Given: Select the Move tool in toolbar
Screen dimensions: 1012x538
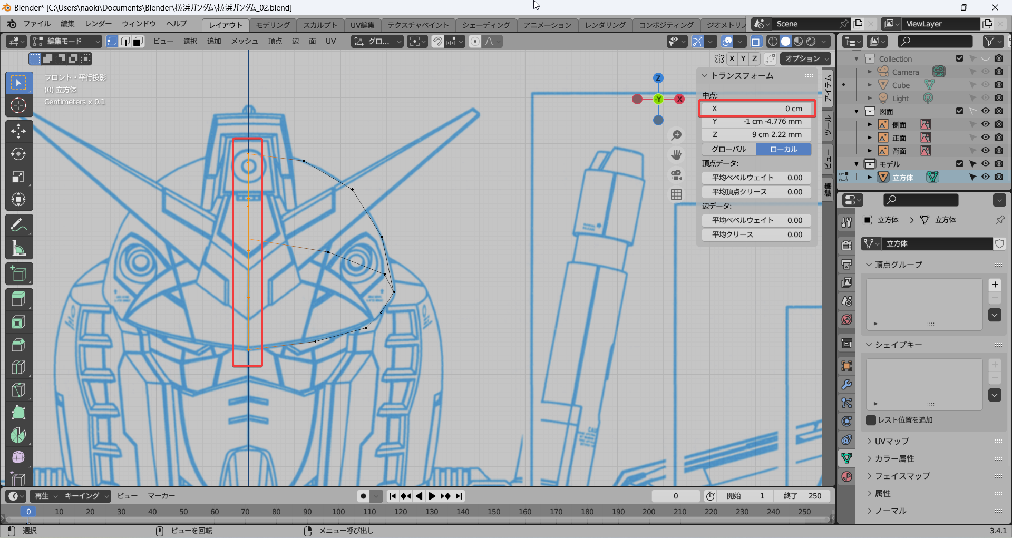Looking at the screenshot, I should point(18,131).
